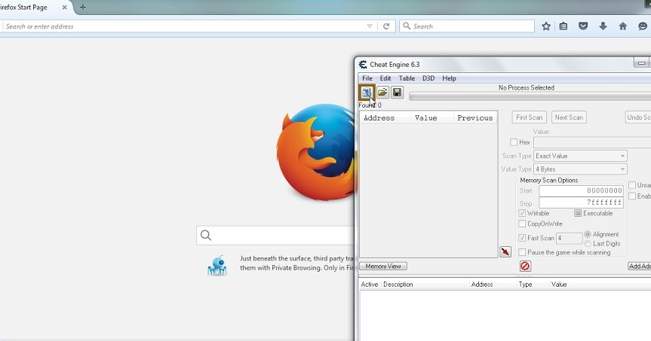
Task: Open the Scan Type dropdown
Action: (x=580, y=156)
